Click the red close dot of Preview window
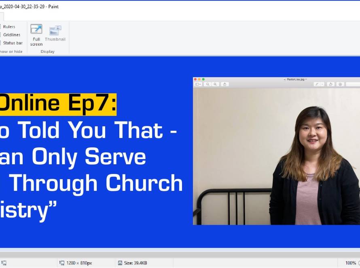360x268 pixels. coord(195,79)
